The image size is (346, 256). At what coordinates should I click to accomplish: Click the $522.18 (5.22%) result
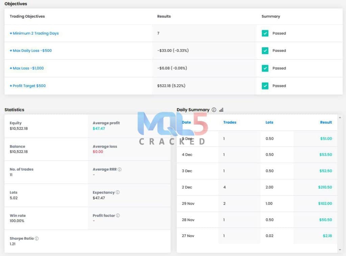pyautogui.click(x=171, y=86)
